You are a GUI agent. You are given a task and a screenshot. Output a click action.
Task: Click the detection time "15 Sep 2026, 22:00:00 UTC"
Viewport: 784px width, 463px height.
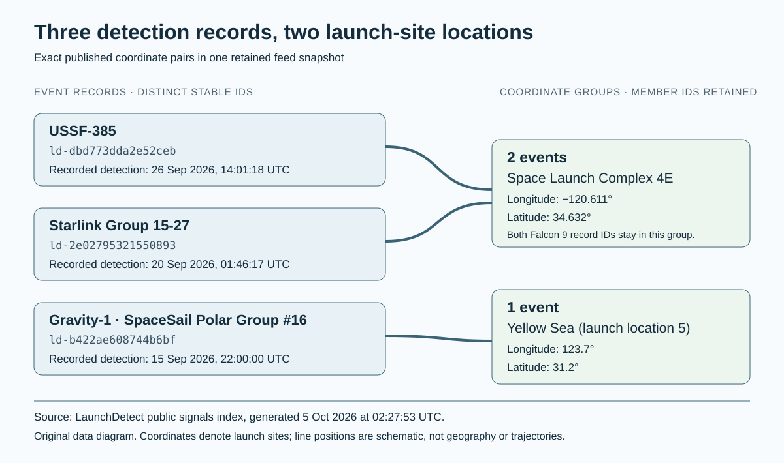[x=220, y=359]
